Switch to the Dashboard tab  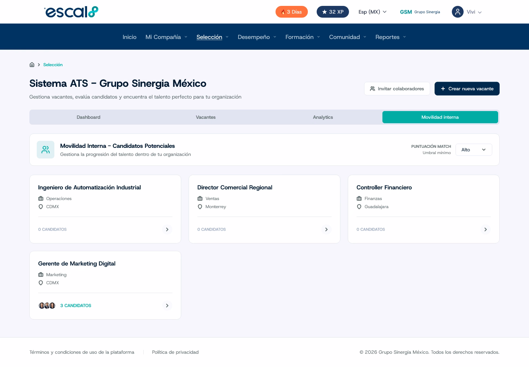[x=89, y=117]
